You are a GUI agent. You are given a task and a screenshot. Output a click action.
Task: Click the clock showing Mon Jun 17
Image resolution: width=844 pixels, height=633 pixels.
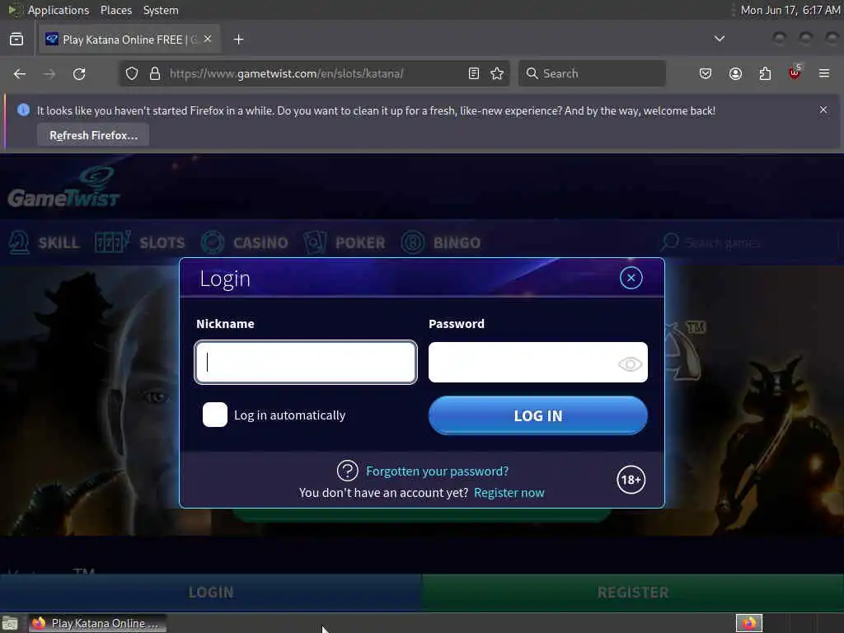[790, 10]
